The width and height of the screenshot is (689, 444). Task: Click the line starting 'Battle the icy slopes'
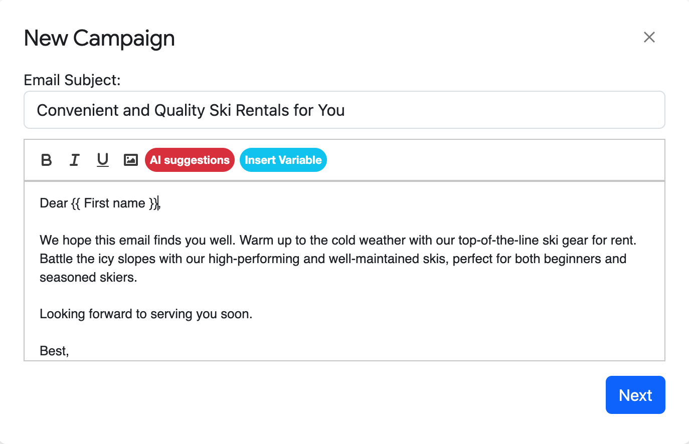tap(333, 259)
